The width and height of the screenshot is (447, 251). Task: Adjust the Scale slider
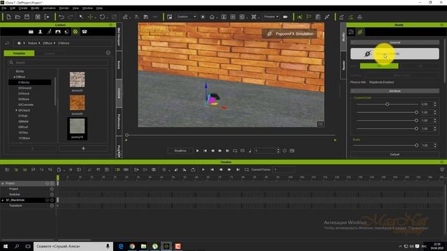point(386,146)
